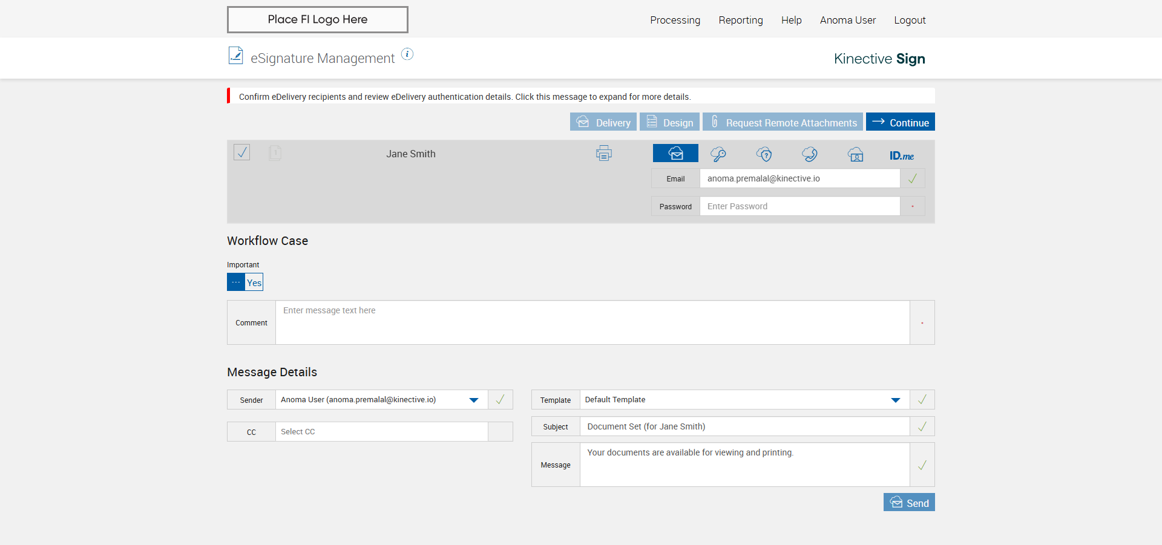Choose the ID.me verification option
Screen dimensions: 1162x545
(x=901, y=155)
